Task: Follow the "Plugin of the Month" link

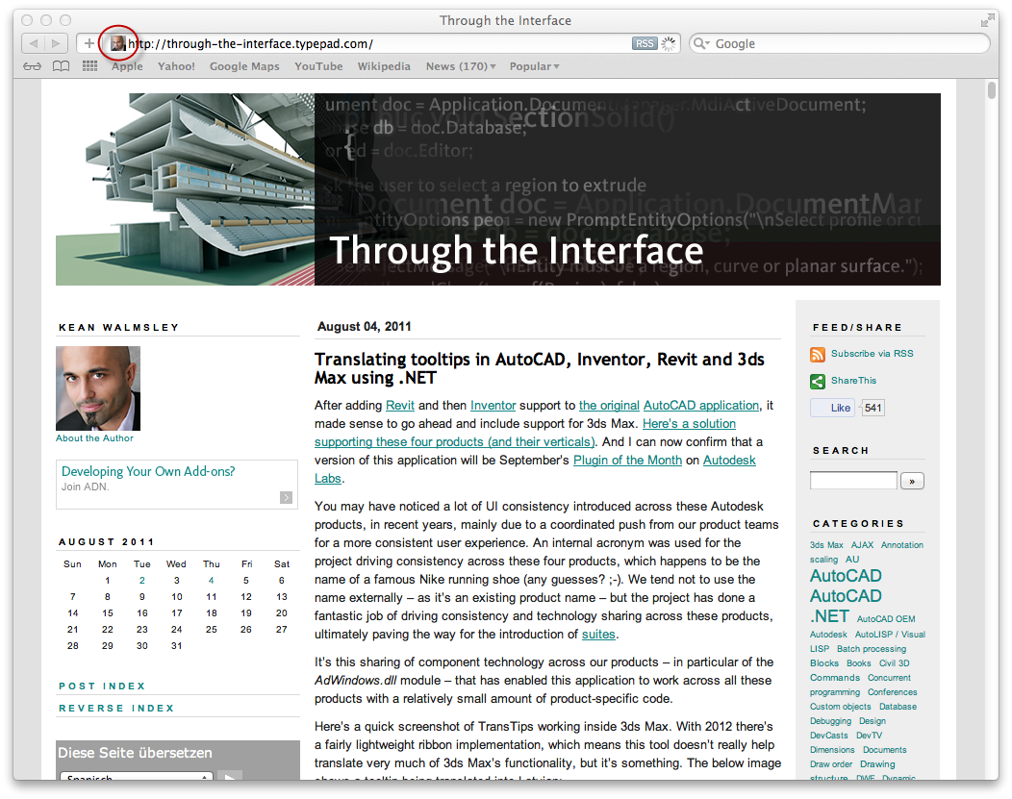Action: (x=627, y=461)
